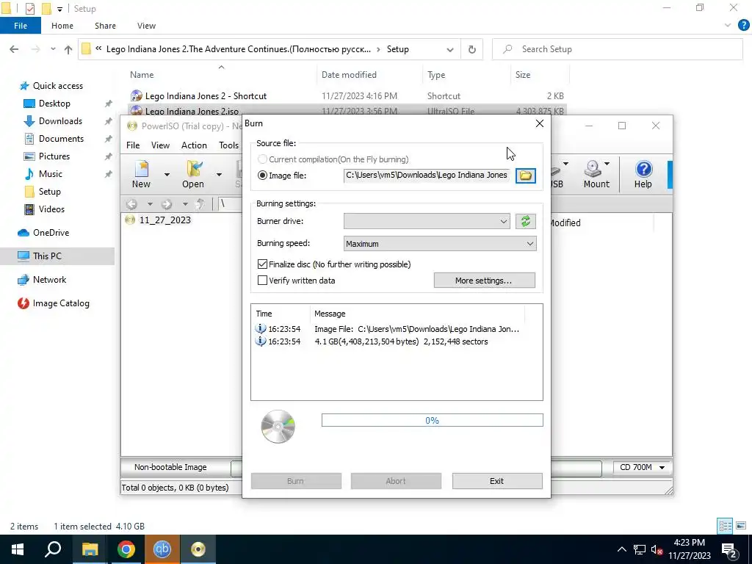Open the Action menu in PowerISO
Viewport: 752px width, 564px height.
(194, 145)
